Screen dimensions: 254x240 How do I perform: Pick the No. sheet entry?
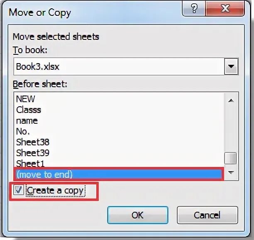point(23,131)
